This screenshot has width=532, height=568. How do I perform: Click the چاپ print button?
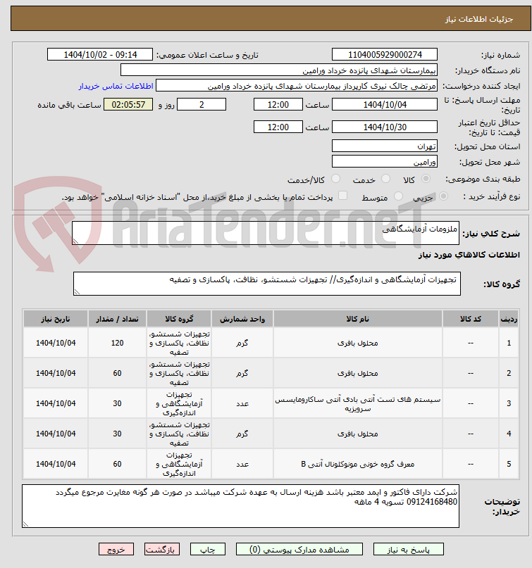tap(208, 549)
